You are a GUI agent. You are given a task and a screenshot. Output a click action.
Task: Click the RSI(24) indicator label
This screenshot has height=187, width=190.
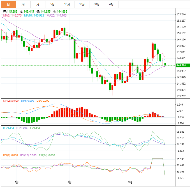47,155
